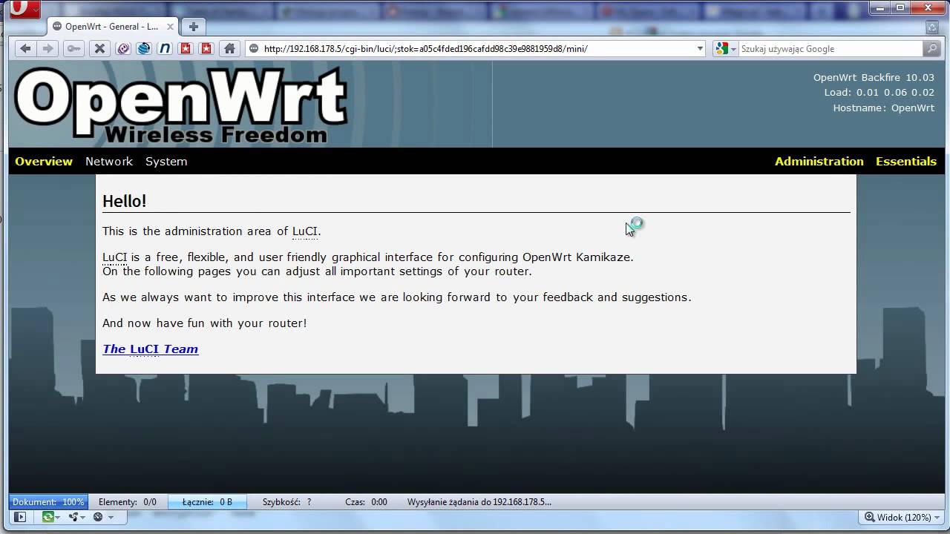
Task: Open the Google search engine dropdown
Action: click(x=734, y=49)
